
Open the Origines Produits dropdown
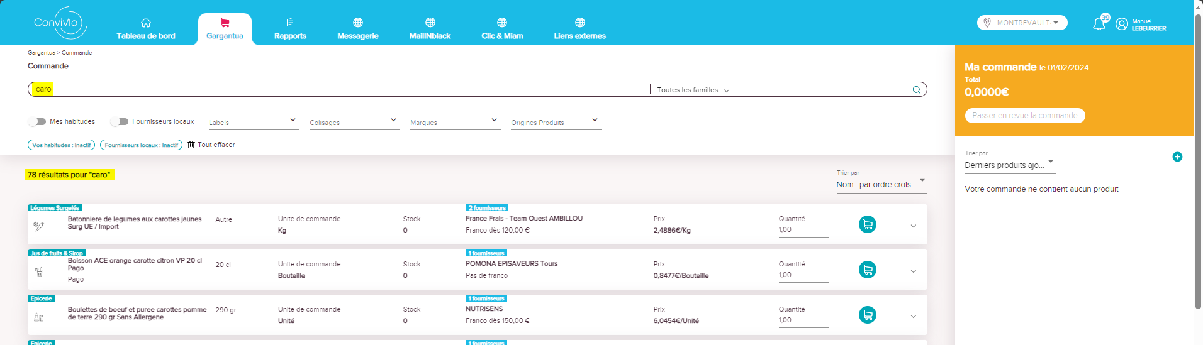[x=556, y=122]
